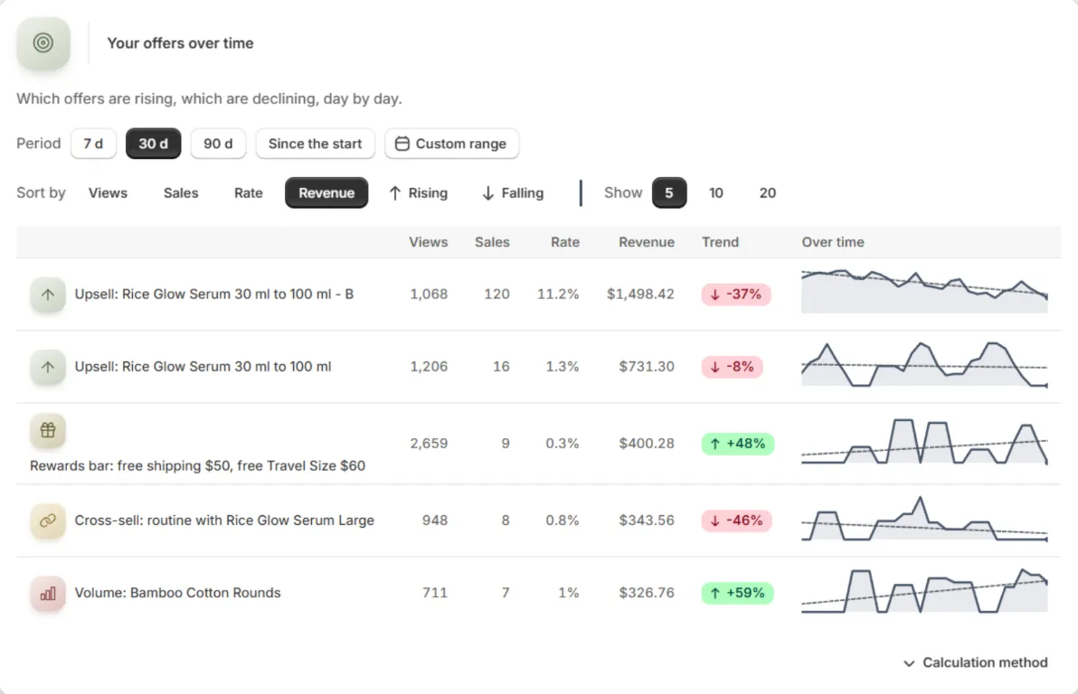
Task: Click the upsell arrow icon for Rice Glow Serum 30 ml to 100 ml
Action: click(x=47, y=367)
